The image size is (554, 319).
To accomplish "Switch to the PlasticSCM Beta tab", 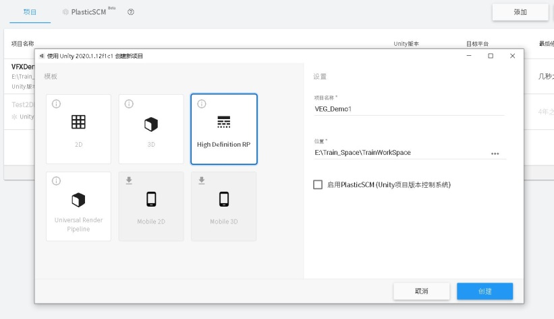I will (x=88, y=12).
